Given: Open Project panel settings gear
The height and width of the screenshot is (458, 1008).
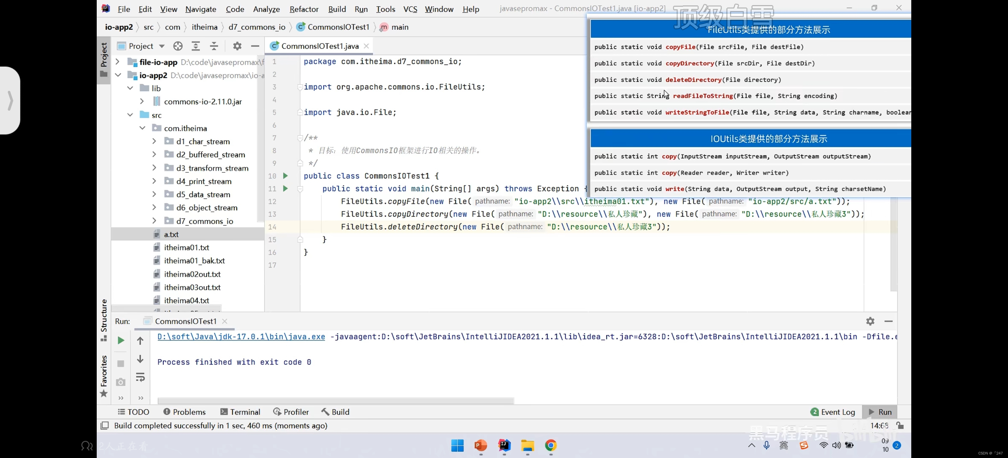Looking at the screenshot, I should [x=237, y=46].
